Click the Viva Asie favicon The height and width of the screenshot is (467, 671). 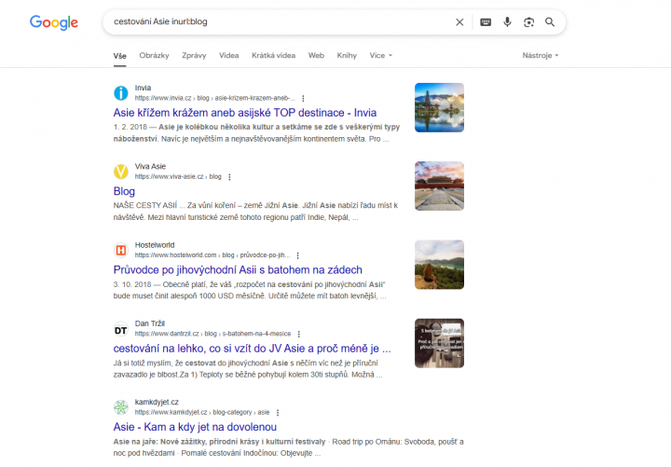click(x=120, y=172)
